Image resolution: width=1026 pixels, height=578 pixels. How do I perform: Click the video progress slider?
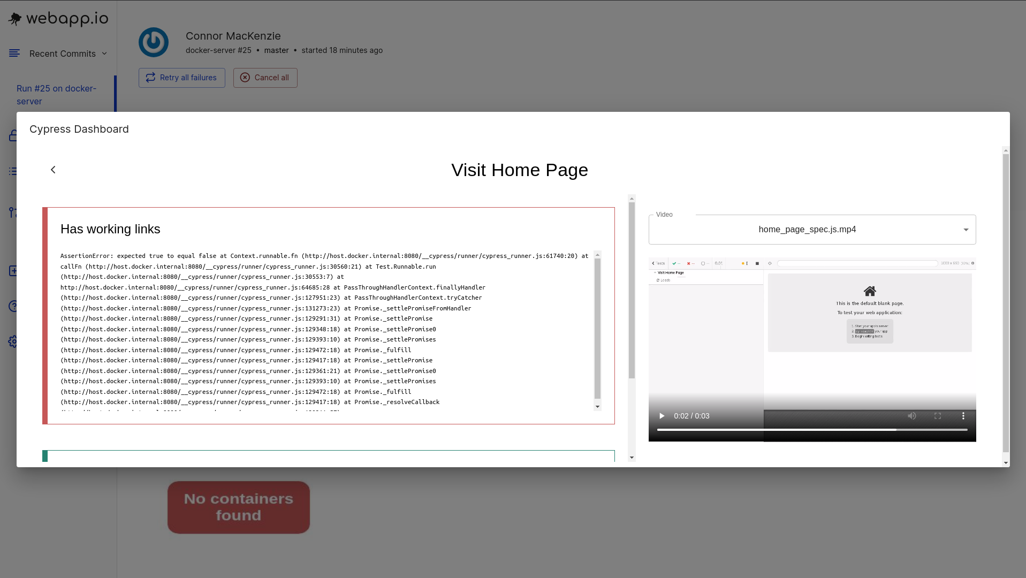click(812, 430)
